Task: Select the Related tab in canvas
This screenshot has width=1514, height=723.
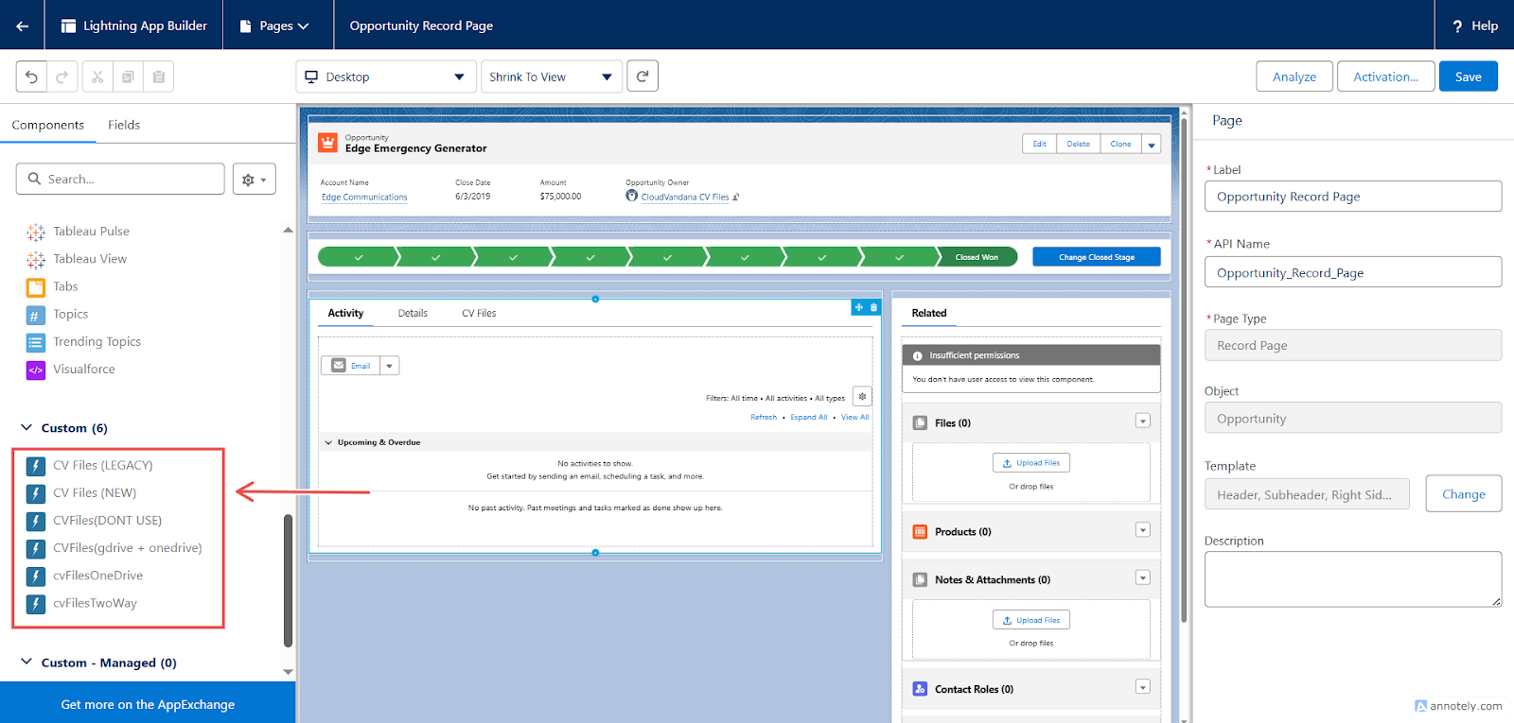Action: [x=929, y=313]
